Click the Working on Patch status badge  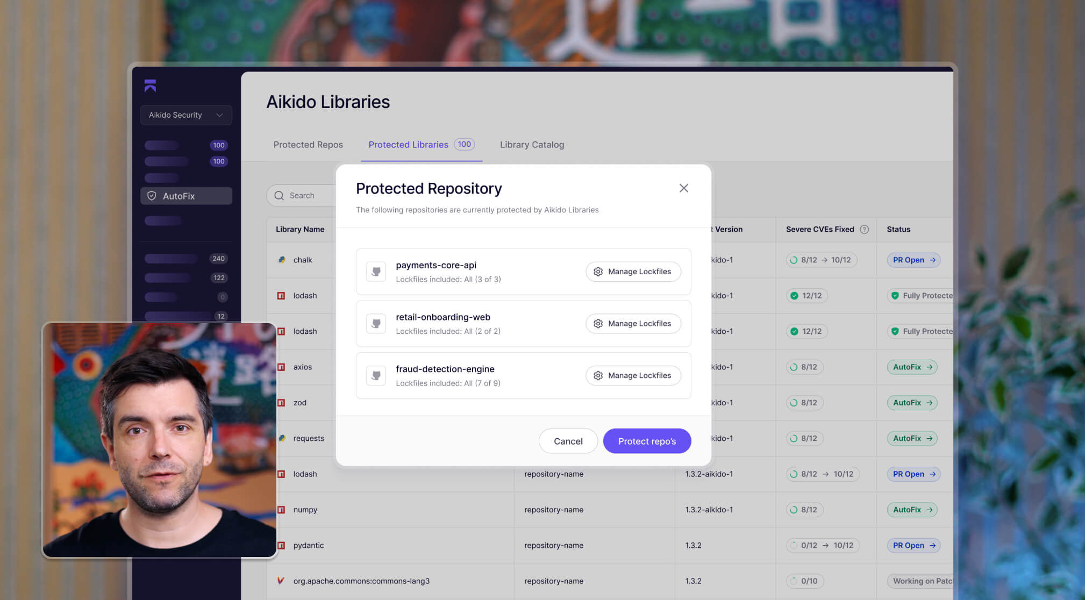920,581
